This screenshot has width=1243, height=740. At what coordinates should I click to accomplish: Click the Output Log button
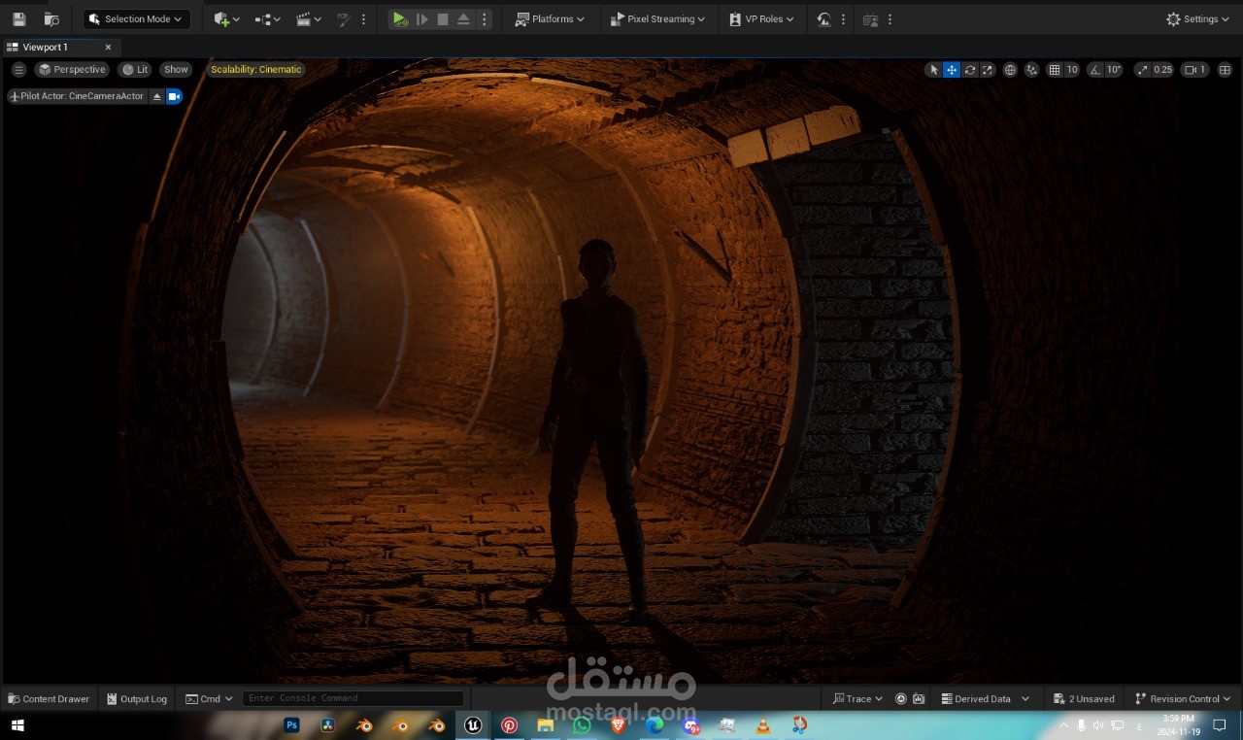[137, 698]
